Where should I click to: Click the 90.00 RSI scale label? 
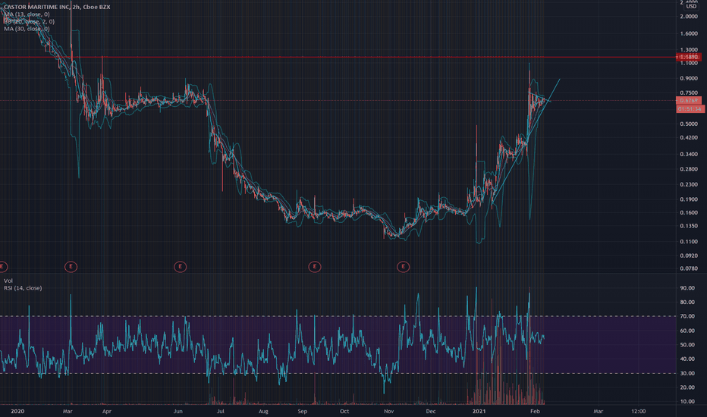click(687, 288)
